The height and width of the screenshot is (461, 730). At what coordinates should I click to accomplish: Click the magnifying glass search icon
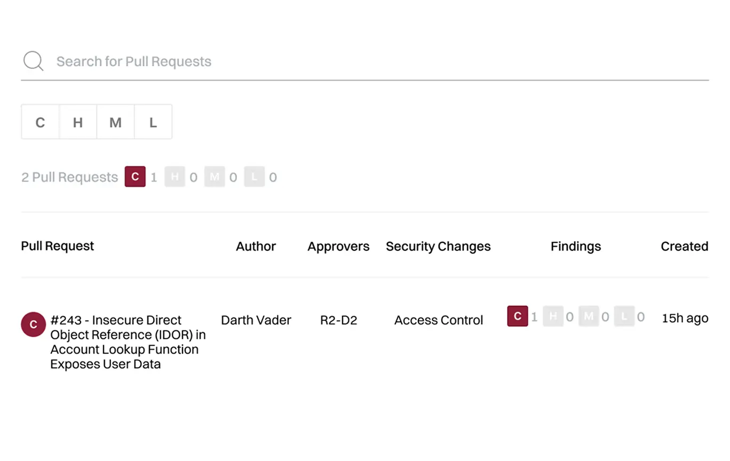click(x=33, y=61)
